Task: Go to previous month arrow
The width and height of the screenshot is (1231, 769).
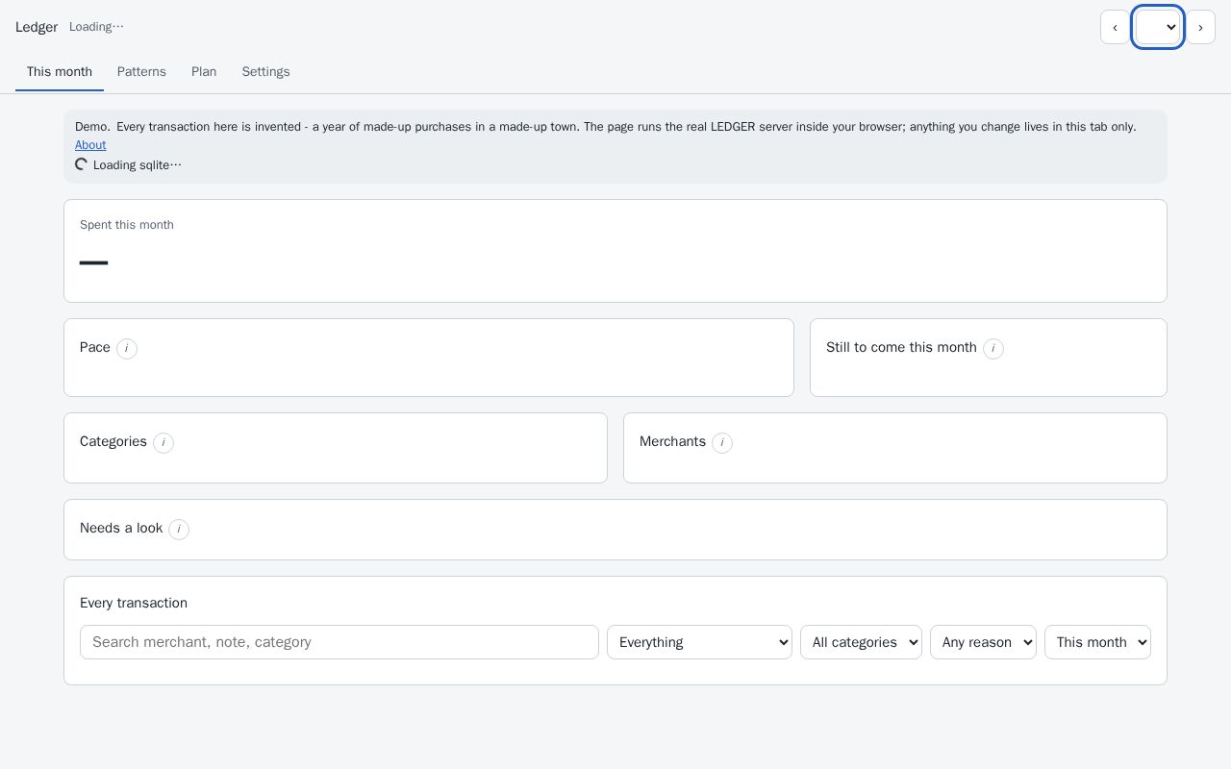Action: [1115, 27]
